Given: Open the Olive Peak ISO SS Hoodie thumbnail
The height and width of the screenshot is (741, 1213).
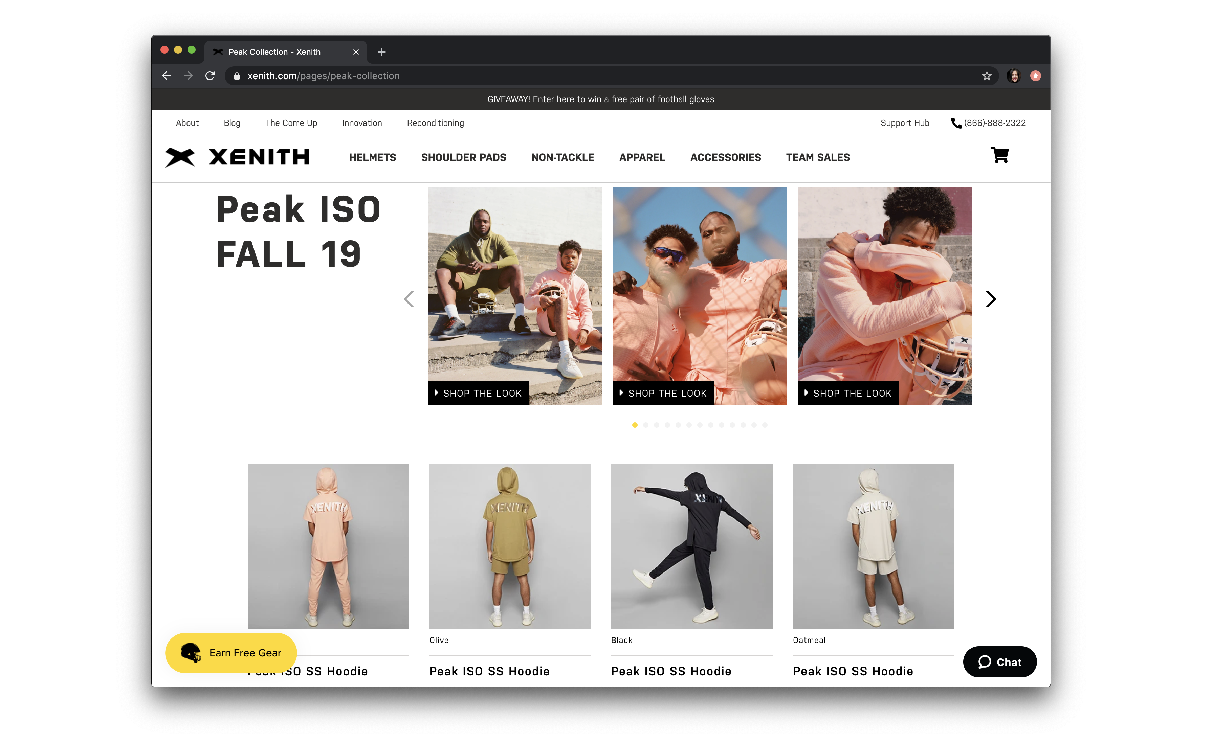Looking at the screenshot, I should (509, 546).
